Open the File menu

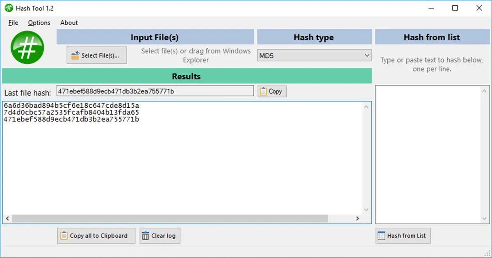pos(13,23)
